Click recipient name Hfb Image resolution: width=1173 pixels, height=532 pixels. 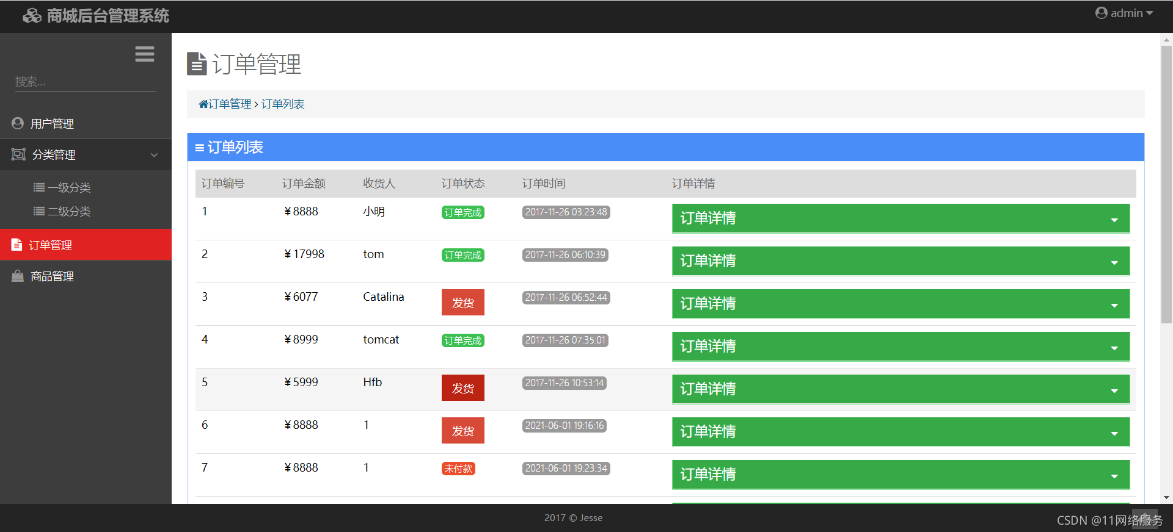pyautogui.click(x=373, y=383)
